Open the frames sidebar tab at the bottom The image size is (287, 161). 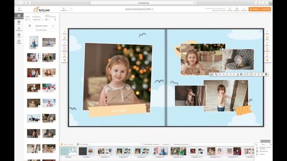19,42
